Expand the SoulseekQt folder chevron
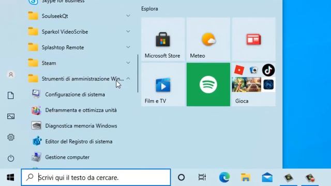331x186 pixels. (128, 16)
